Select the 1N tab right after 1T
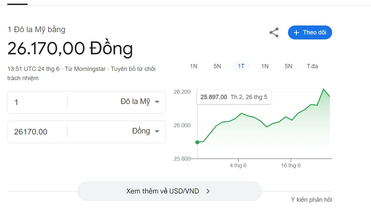This screenshot has width=371, height=214. 265,66
